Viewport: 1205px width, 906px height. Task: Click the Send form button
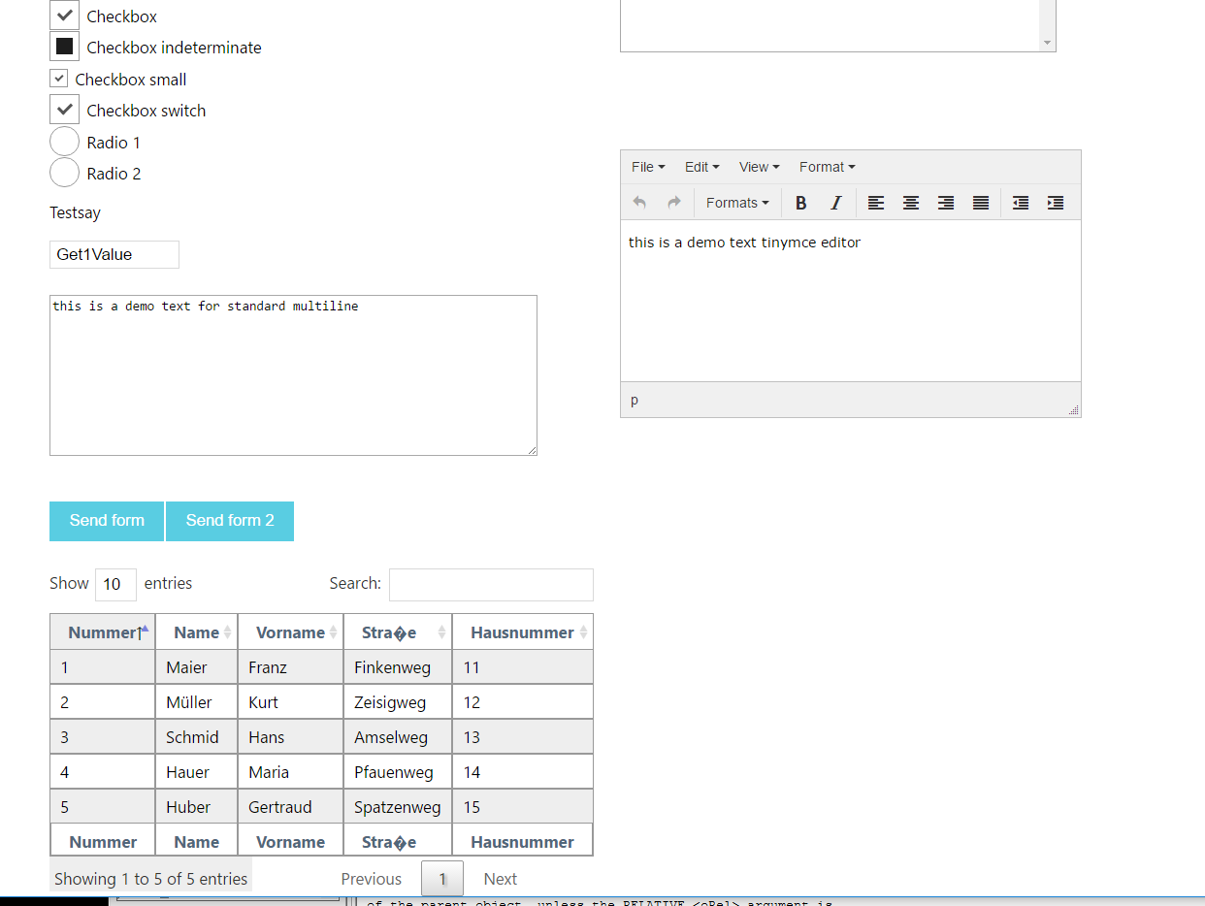[107, 521]
